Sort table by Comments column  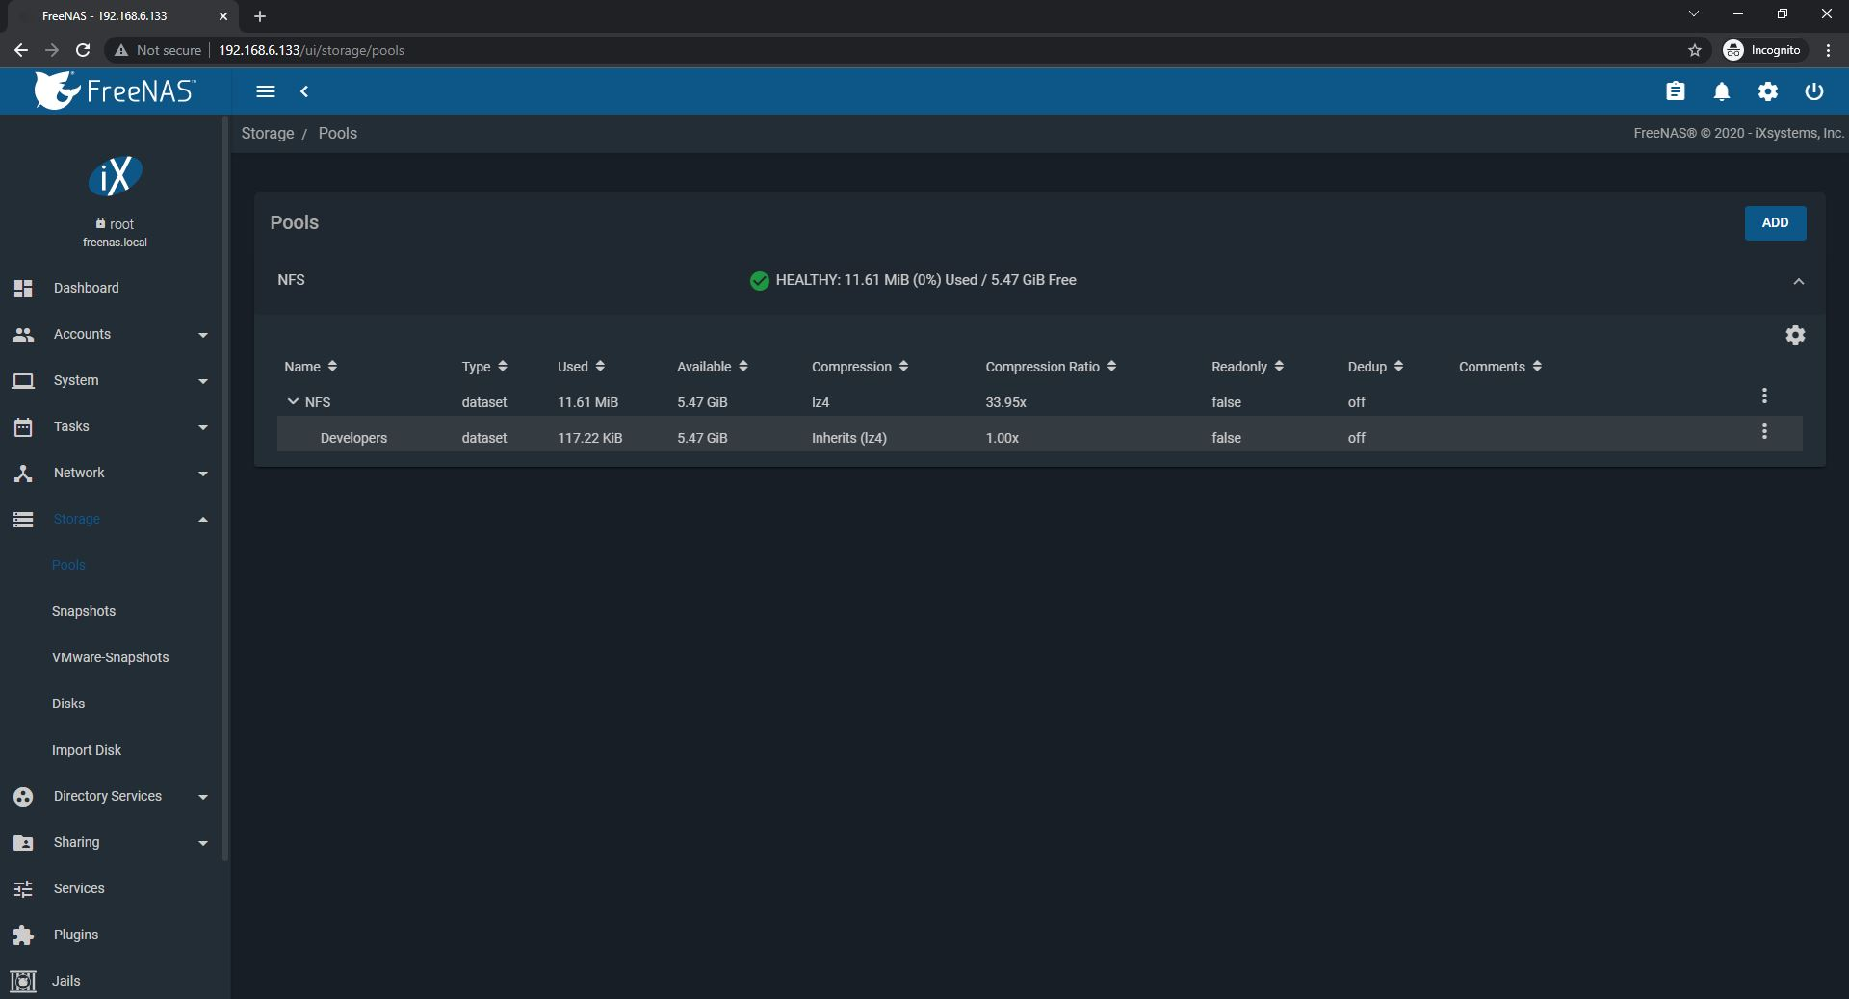point(1499,367)
